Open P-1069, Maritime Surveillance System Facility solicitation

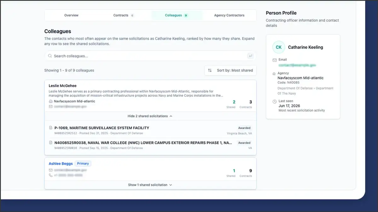(x=102, y=128)
